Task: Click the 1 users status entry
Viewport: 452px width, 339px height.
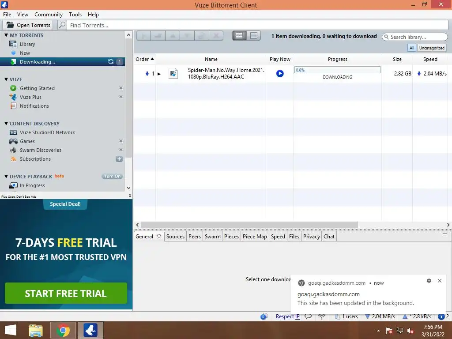Action: click(346, 316)
